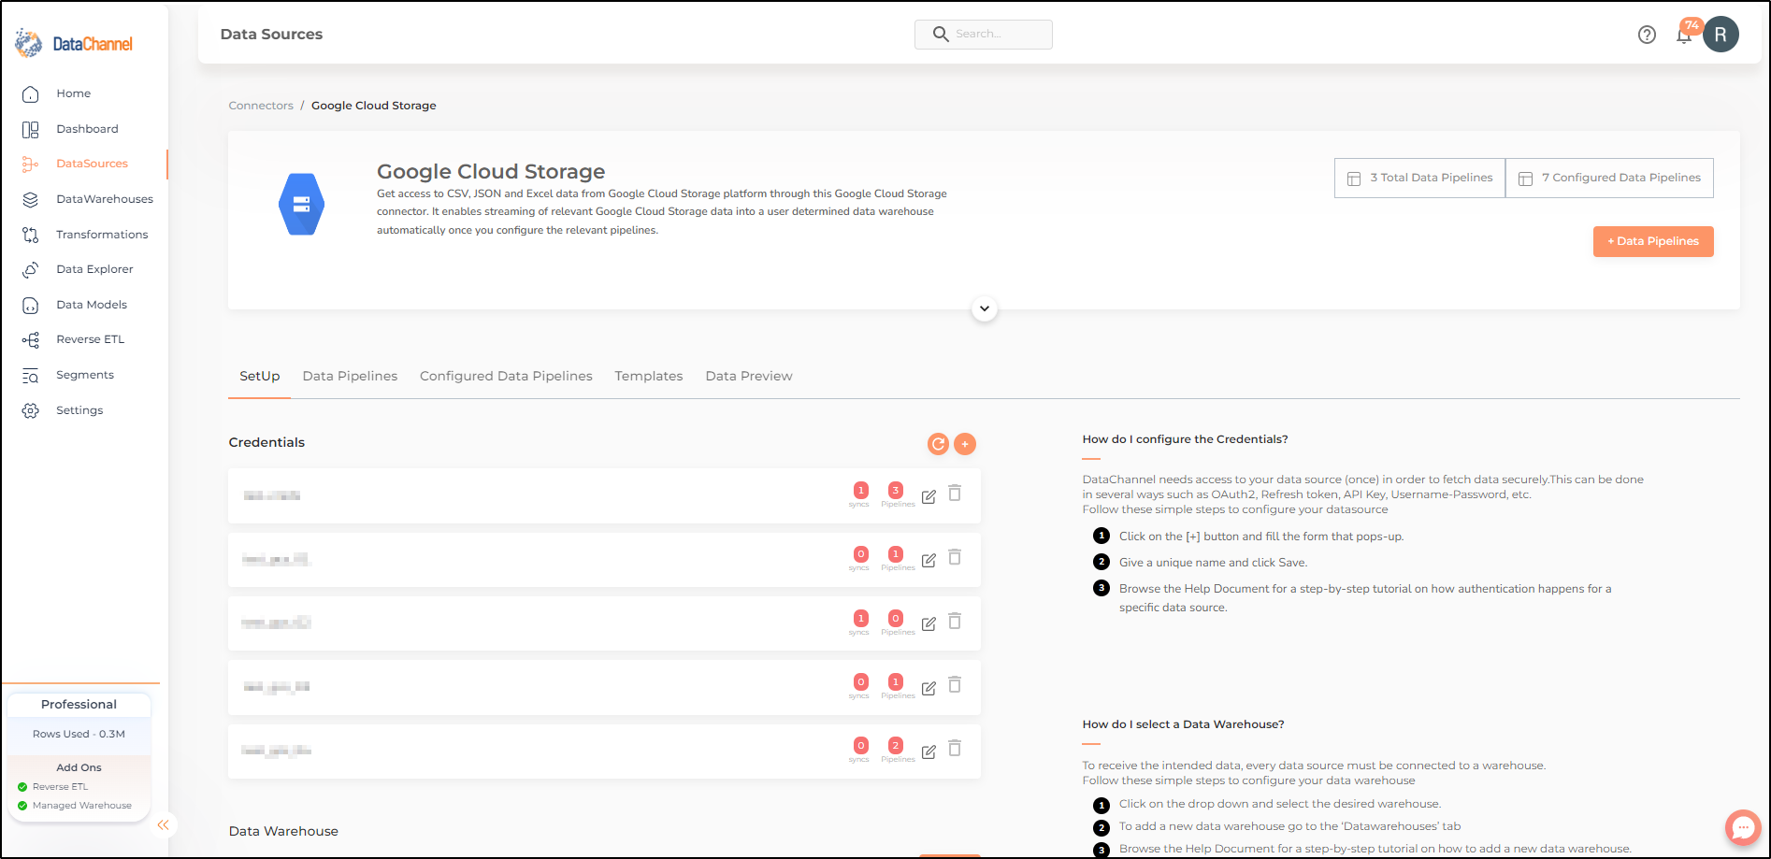This screenshot has width=1771, height=859.
Task: Follow the Connectors breadcrumb link
Action: pos(261,106)
